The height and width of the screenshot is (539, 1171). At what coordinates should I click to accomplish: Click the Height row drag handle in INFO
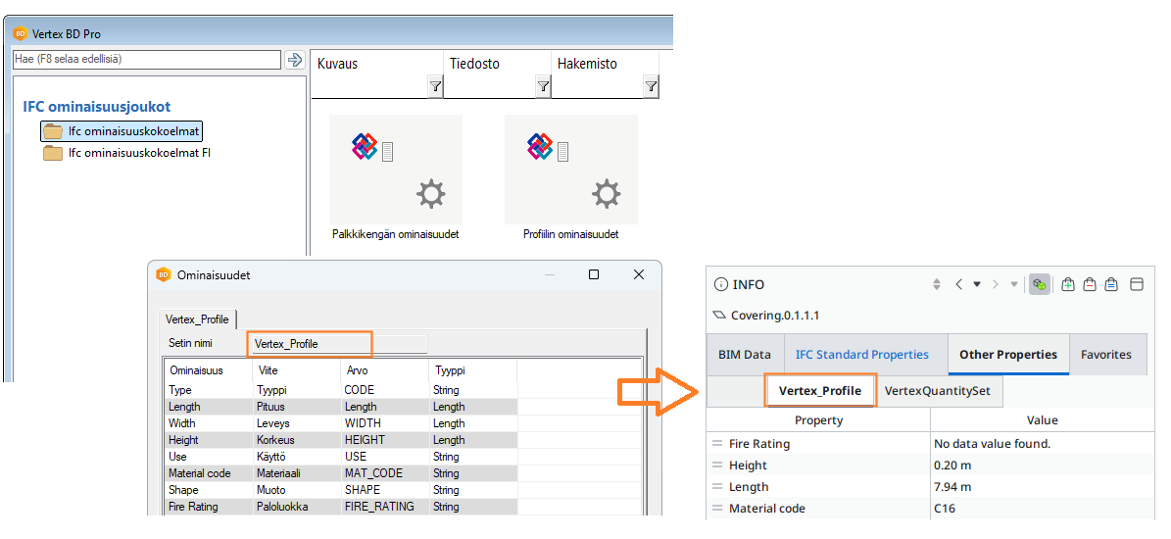717,465
